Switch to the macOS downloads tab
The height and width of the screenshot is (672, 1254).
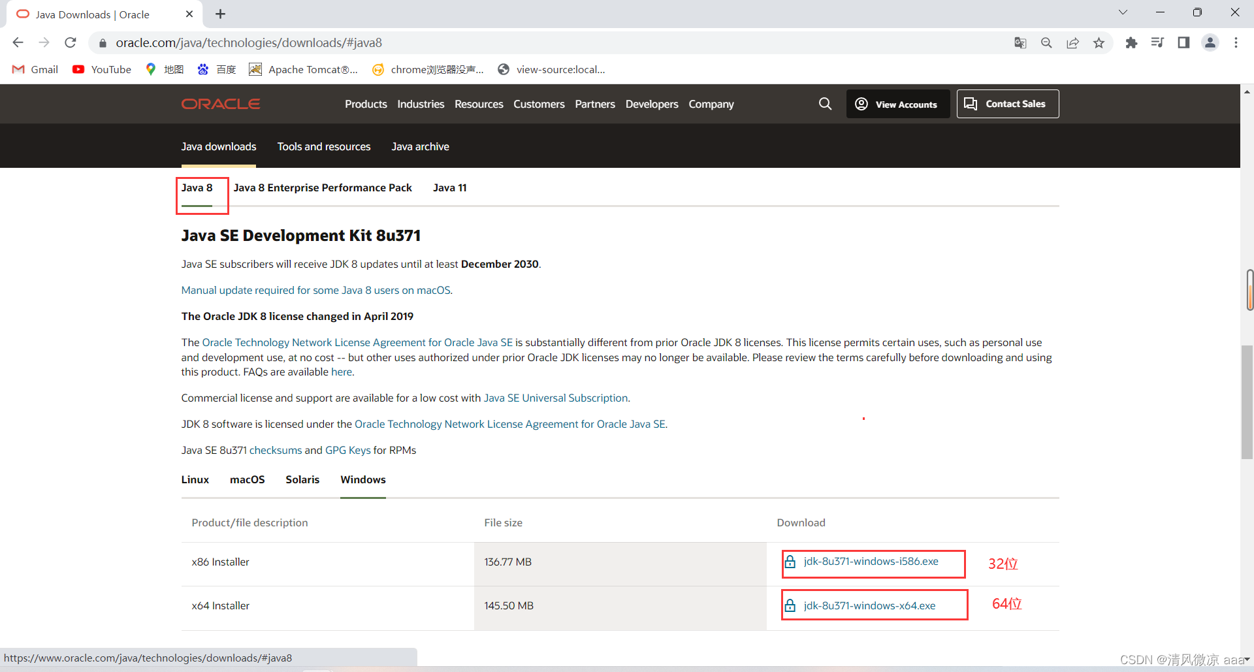click(x=248, y=479)
